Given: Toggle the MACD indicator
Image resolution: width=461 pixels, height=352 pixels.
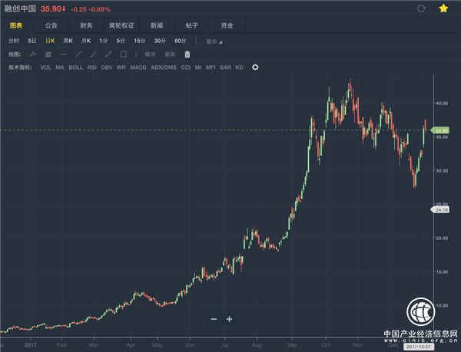Looking at the screenshot, I should click(138, 67).
